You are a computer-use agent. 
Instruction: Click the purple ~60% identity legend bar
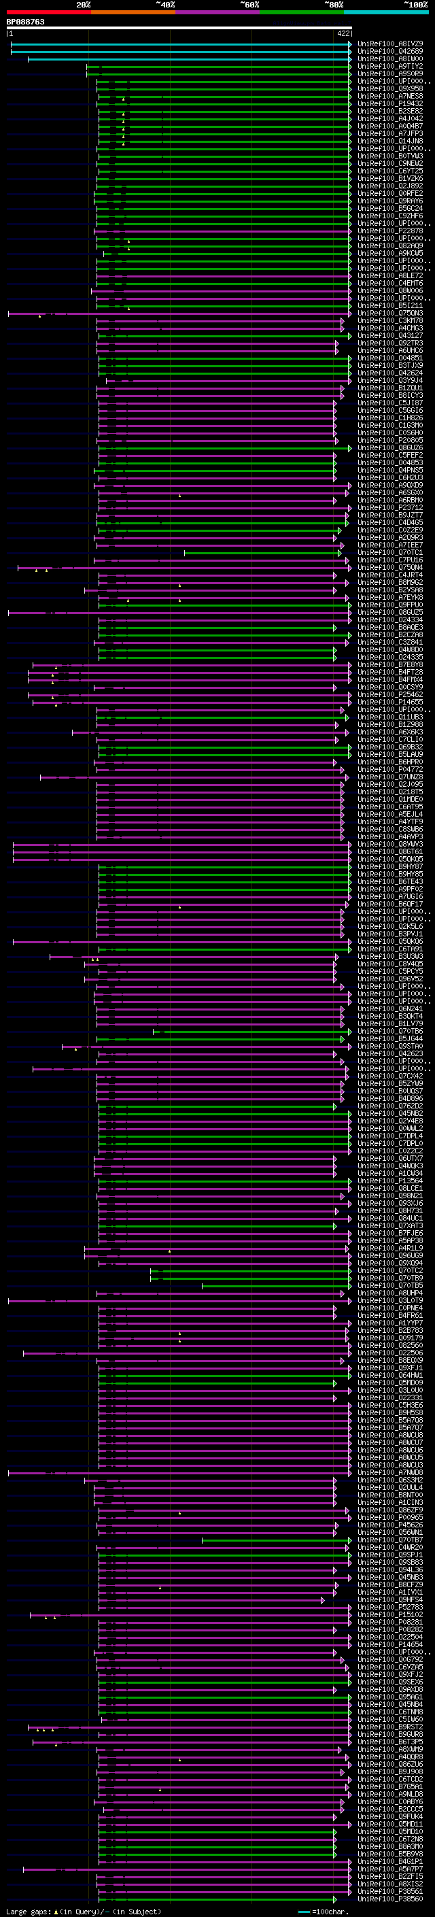pyautogui.click(x=218, y=12)
